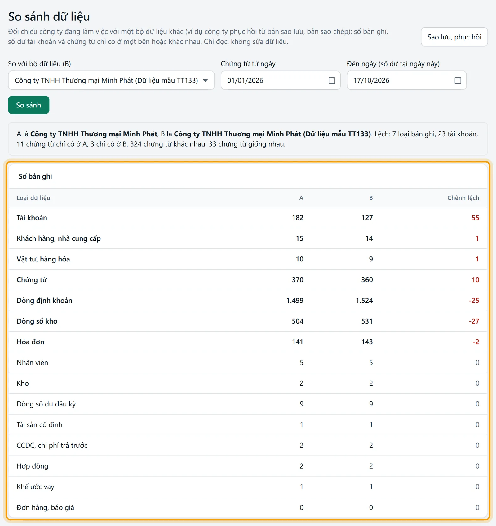Click the Chênh lệch column header

click(x=463, y=198)
